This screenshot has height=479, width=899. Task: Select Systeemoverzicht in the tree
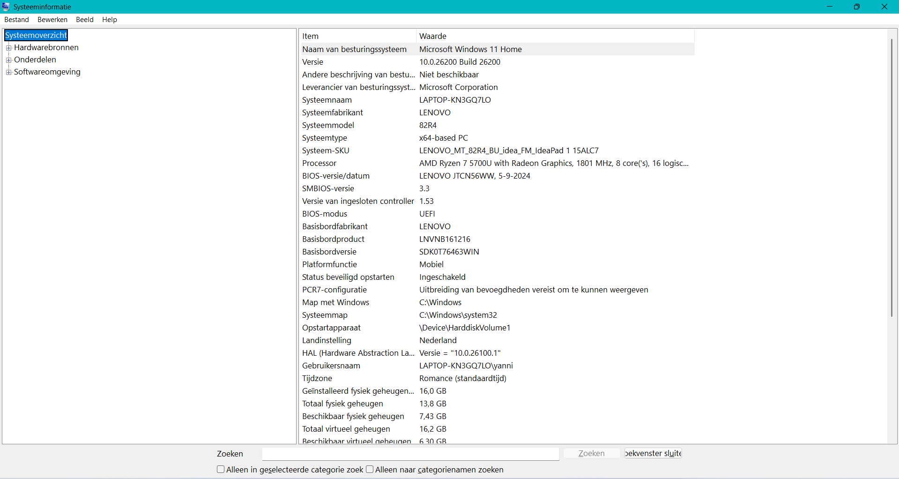[36, 35]
